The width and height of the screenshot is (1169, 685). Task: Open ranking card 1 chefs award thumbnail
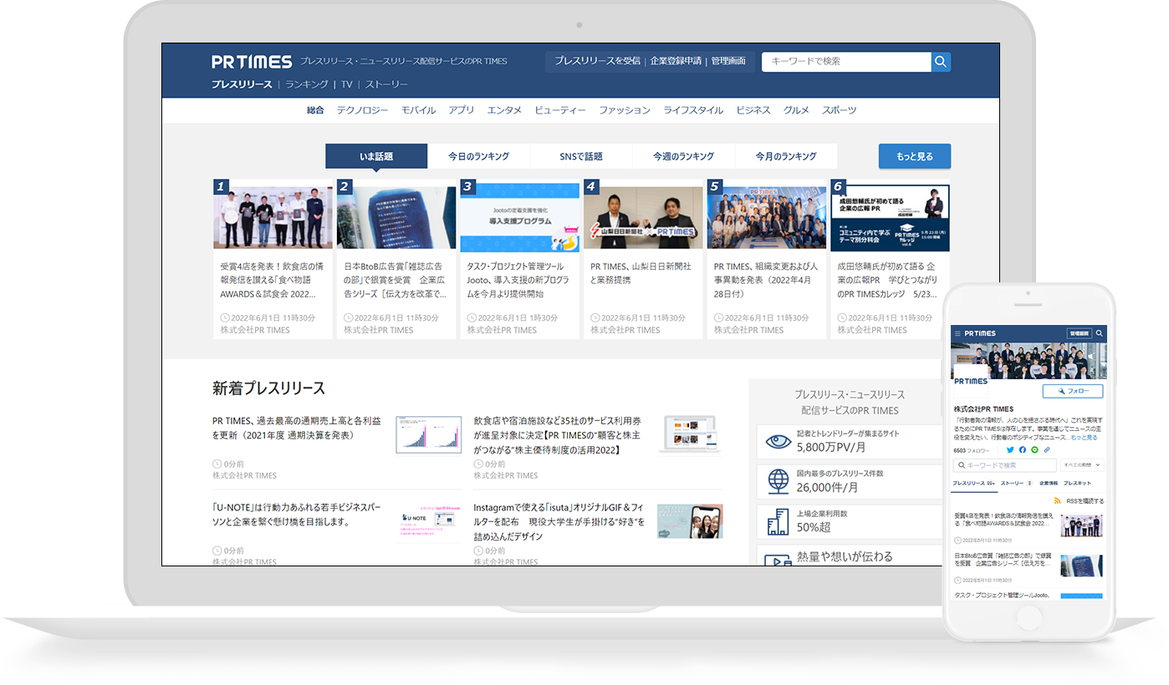point(273,217)
